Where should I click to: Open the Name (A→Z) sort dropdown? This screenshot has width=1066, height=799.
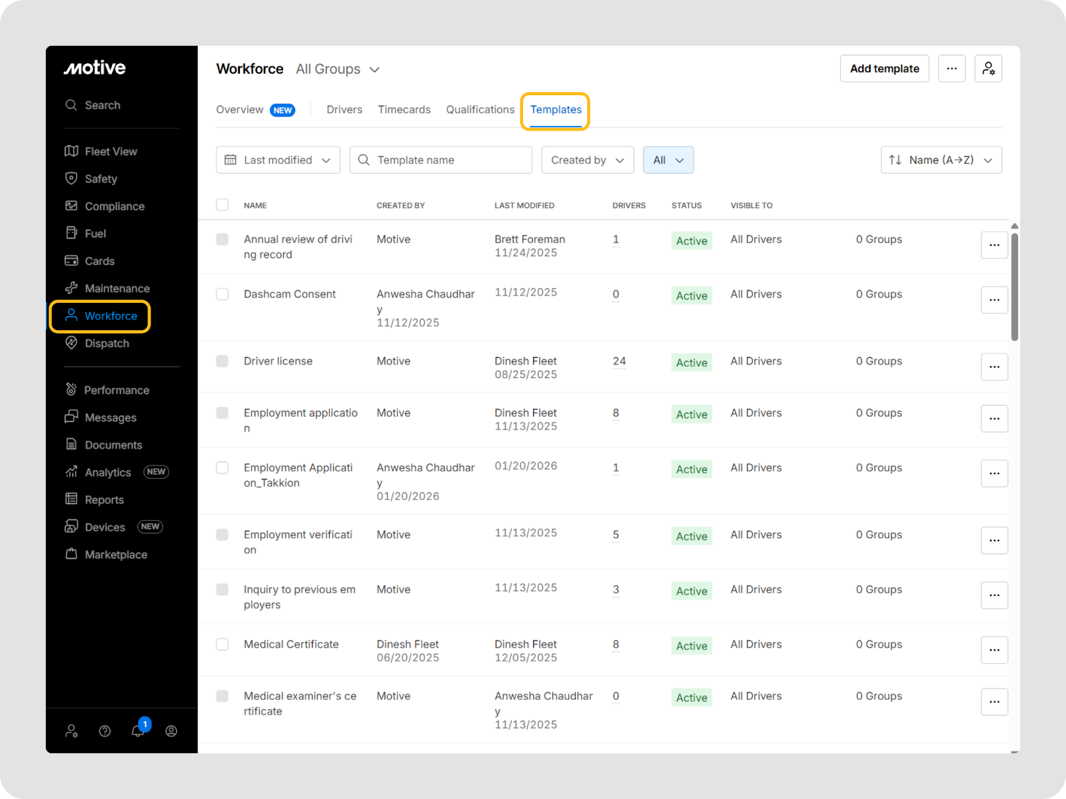(x=941, y=160)
